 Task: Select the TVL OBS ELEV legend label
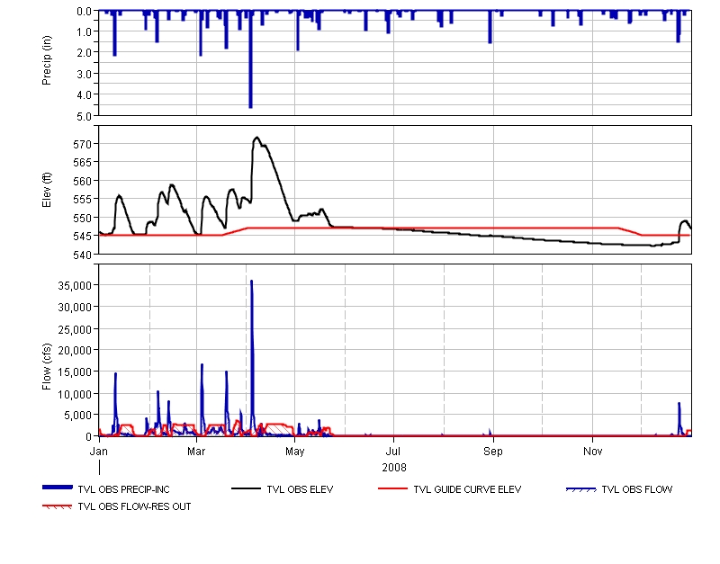pyautogui.click(x=300, y=490)
